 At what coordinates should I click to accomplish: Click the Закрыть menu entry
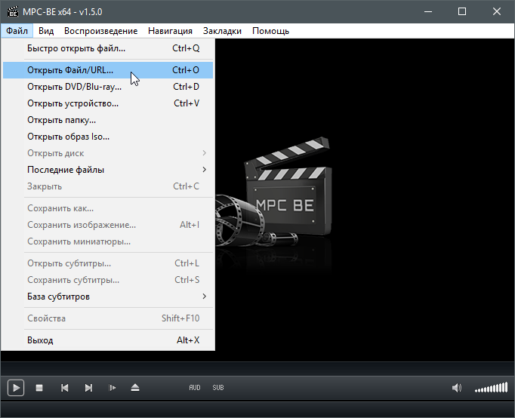108,186
